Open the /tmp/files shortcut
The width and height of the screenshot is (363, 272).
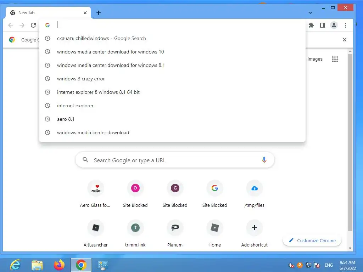click(255, 194)
